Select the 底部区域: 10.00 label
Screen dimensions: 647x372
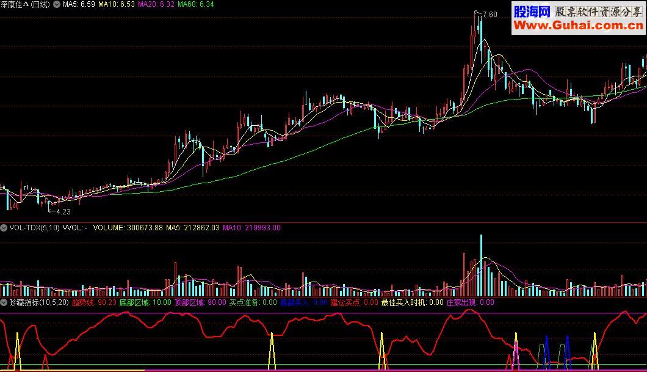[145, 302]
